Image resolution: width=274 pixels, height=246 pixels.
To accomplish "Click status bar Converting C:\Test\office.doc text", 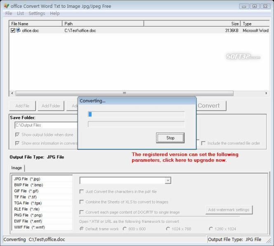I will pyautogui.click(x=34, y=239).
